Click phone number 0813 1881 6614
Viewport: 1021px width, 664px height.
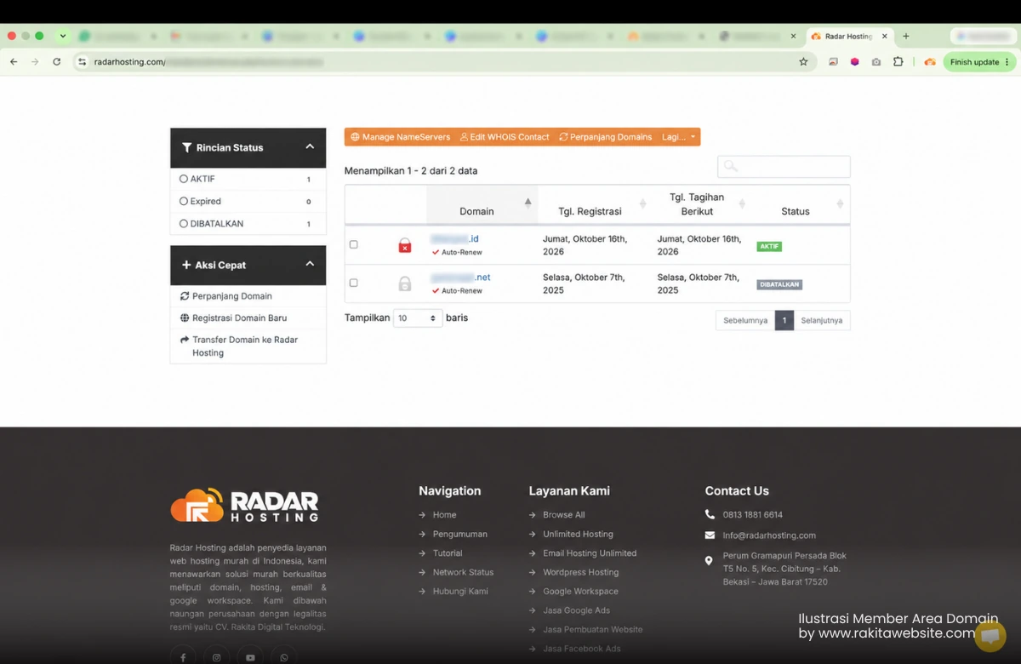click(753, 515)
